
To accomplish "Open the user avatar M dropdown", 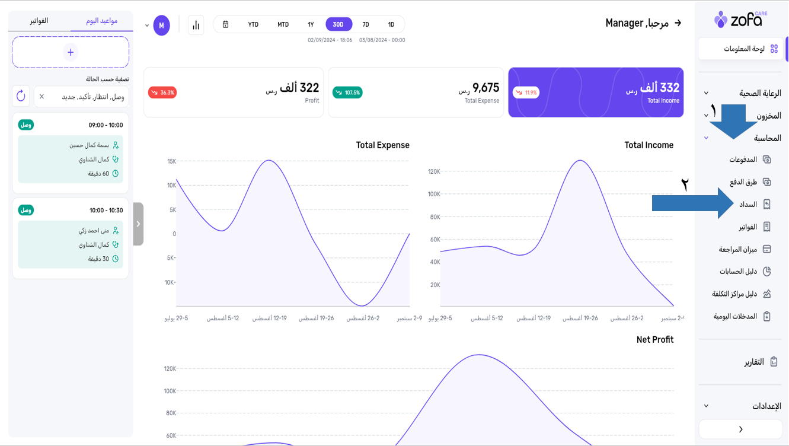I will pyautogui.click(x=161, y=26).
